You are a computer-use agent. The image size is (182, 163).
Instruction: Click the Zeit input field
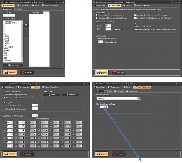click(x=108, y=29)
